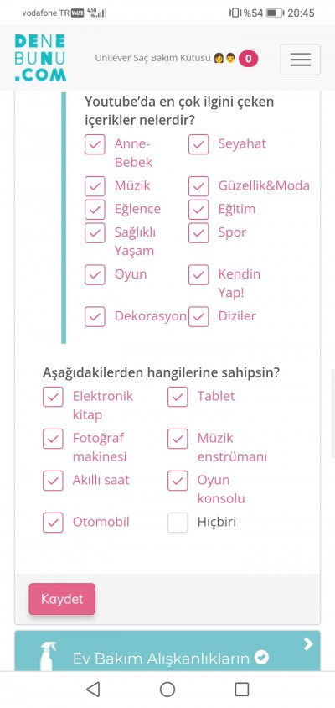Select the Tablet option label
Image resolution: width=335 pixels, height=708 pixels.
click(x=216, y=396)
